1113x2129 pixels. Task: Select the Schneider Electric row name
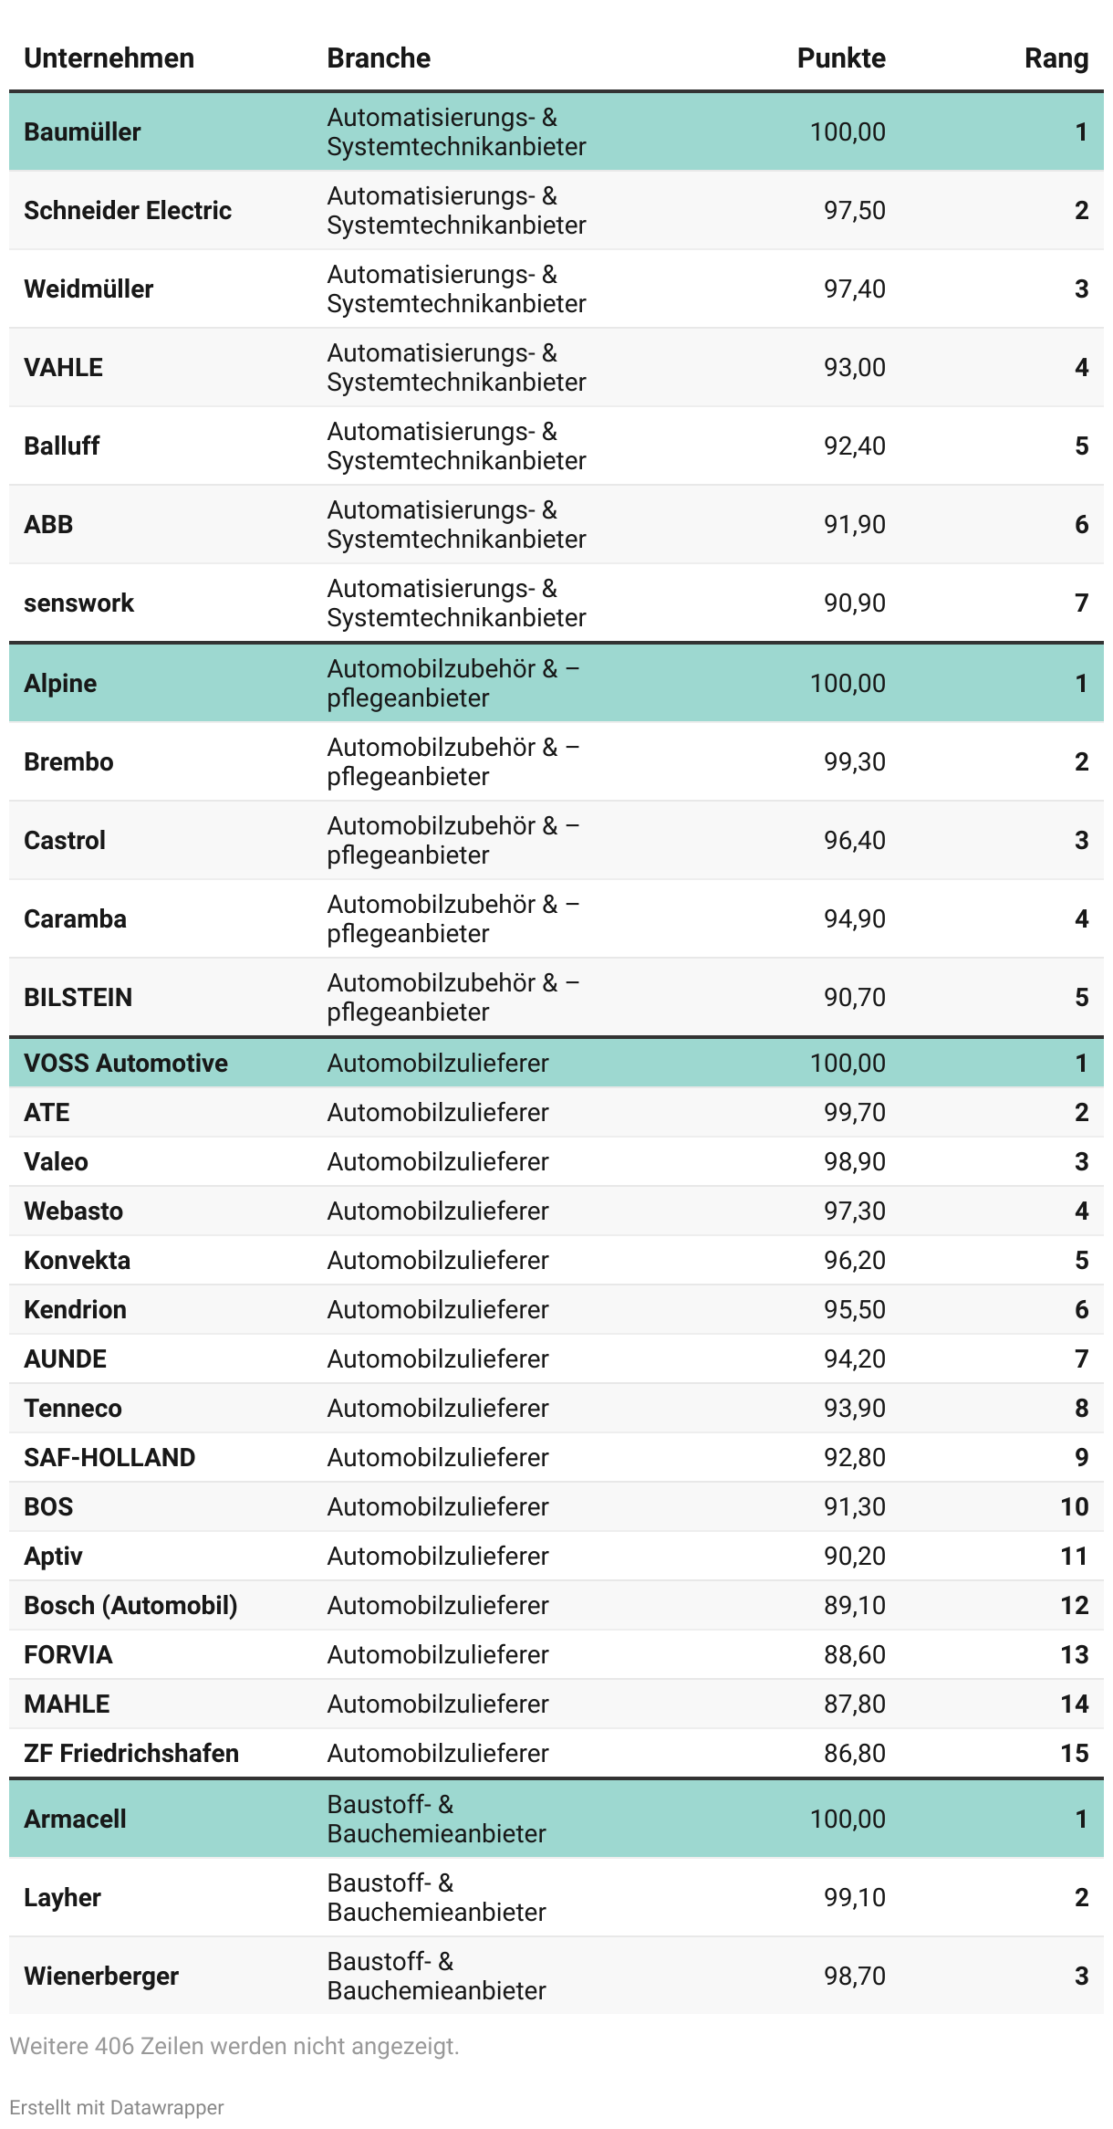(x=128, y=210)
